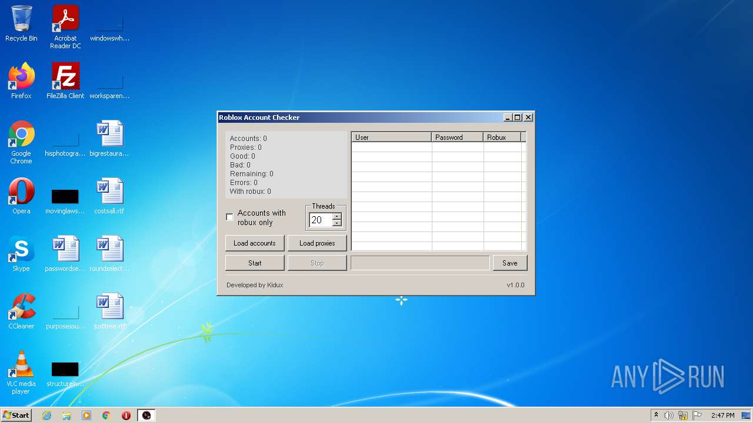Click Load proxies button

coord(317,243)
